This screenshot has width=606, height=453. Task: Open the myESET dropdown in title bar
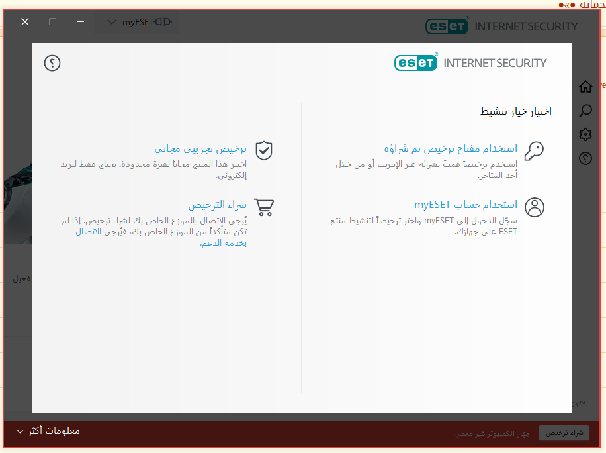pos(136,22)
